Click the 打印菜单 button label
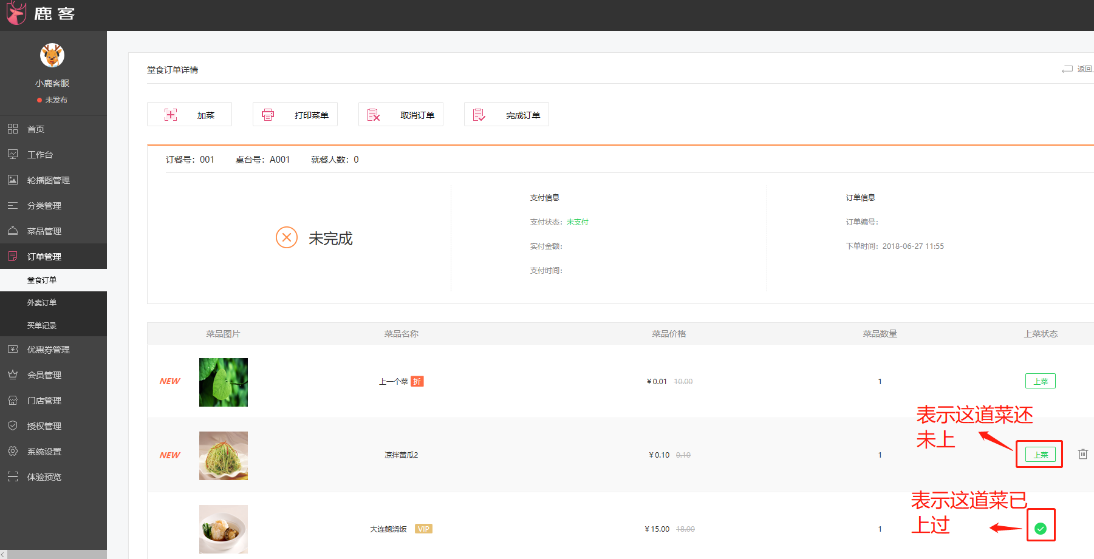The image size is (1094, 559). pos(312,115)
